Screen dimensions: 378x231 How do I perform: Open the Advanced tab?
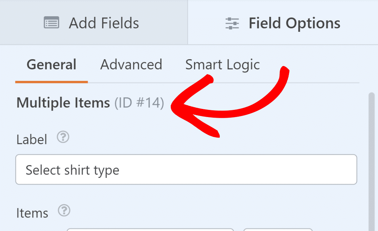coord(131,65)
